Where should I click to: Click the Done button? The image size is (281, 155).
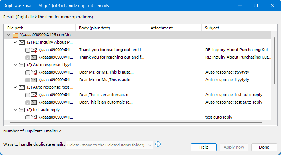(x=264, y=147)
